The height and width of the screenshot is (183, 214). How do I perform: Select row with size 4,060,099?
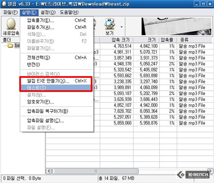(154, 88)
